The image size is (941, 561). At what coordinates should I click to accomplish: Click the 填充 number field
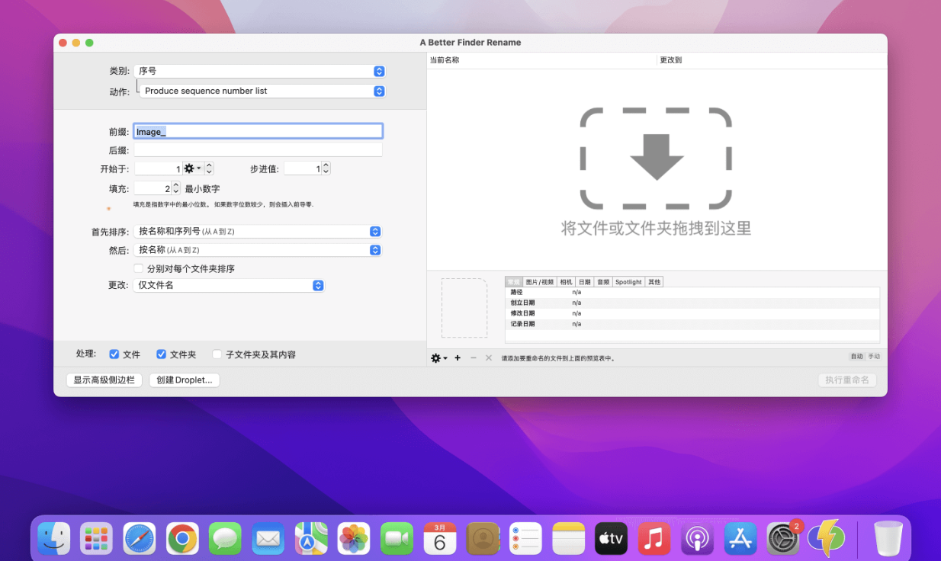click(x=153, y=188)
